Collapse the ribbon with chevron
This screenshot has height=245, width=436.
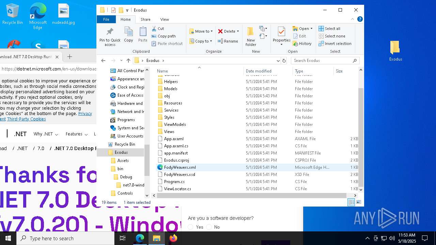point(353,19)
